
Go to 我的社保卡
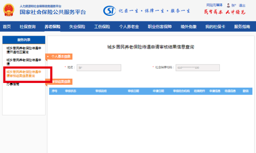[x=215, y=27]
